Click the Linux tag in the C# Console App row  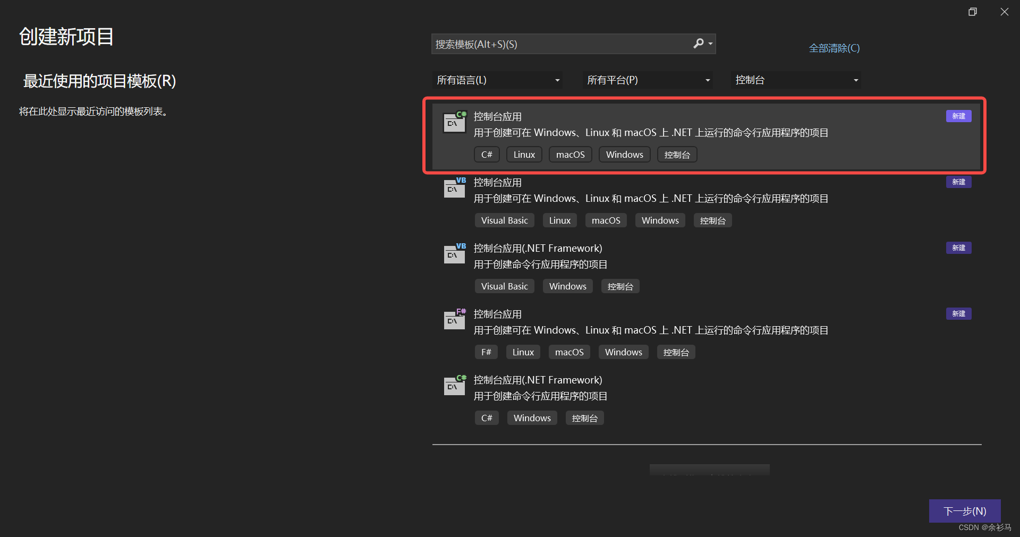(524, 155)
